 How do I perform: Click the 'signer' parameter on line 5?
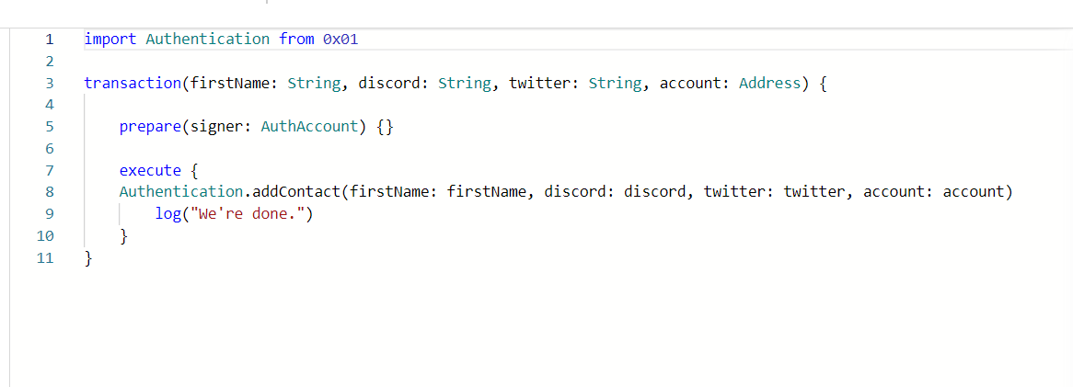tap(217, 127)
